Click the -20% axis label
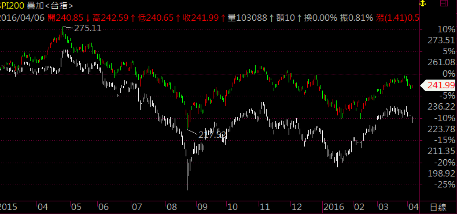 (x=445, y=163)
